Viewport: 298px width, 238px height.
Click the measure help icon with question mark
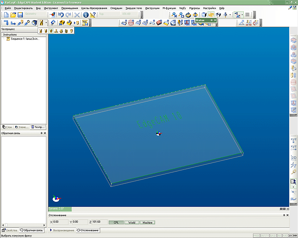pos(93,15)
